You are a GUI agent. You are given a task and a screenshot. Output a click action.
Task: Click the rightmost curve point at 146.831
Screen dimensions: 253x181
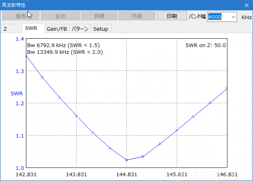point(227,88)
